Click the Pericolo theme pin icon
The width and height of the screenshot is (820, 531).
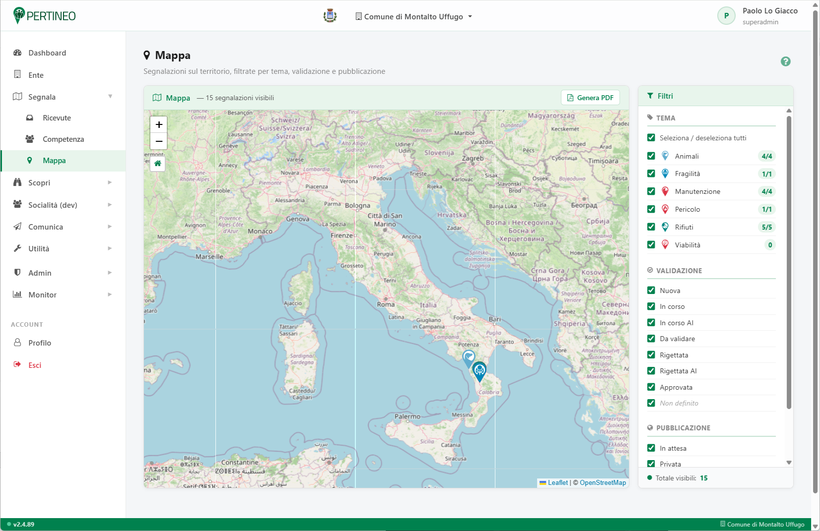click(665, 209)
